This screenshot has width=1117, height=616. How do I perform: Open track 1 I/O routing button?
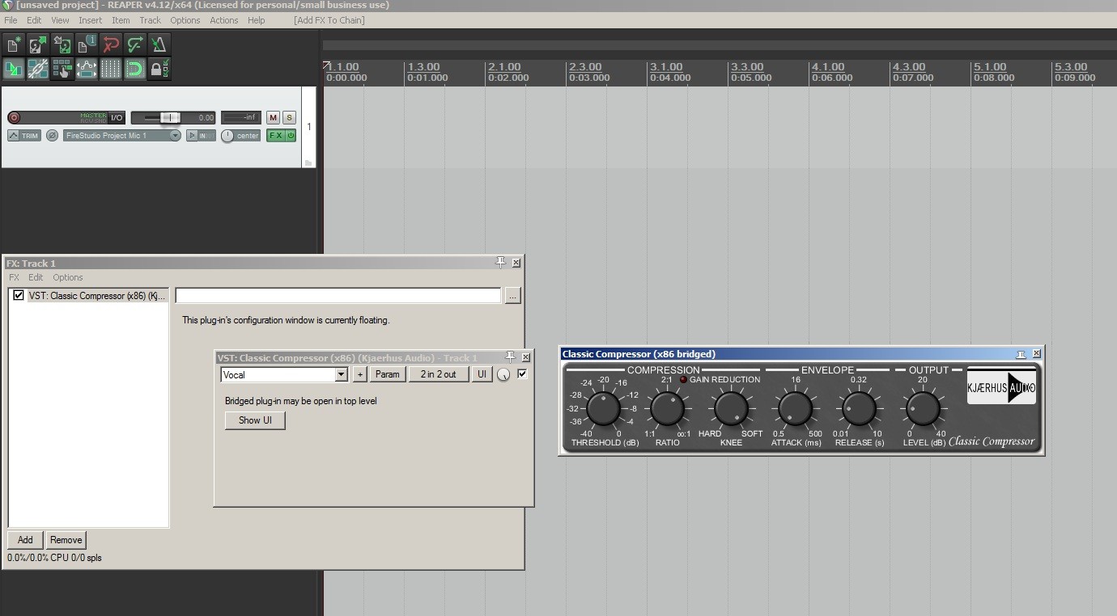pyautogui.click(x=117, y=118)
